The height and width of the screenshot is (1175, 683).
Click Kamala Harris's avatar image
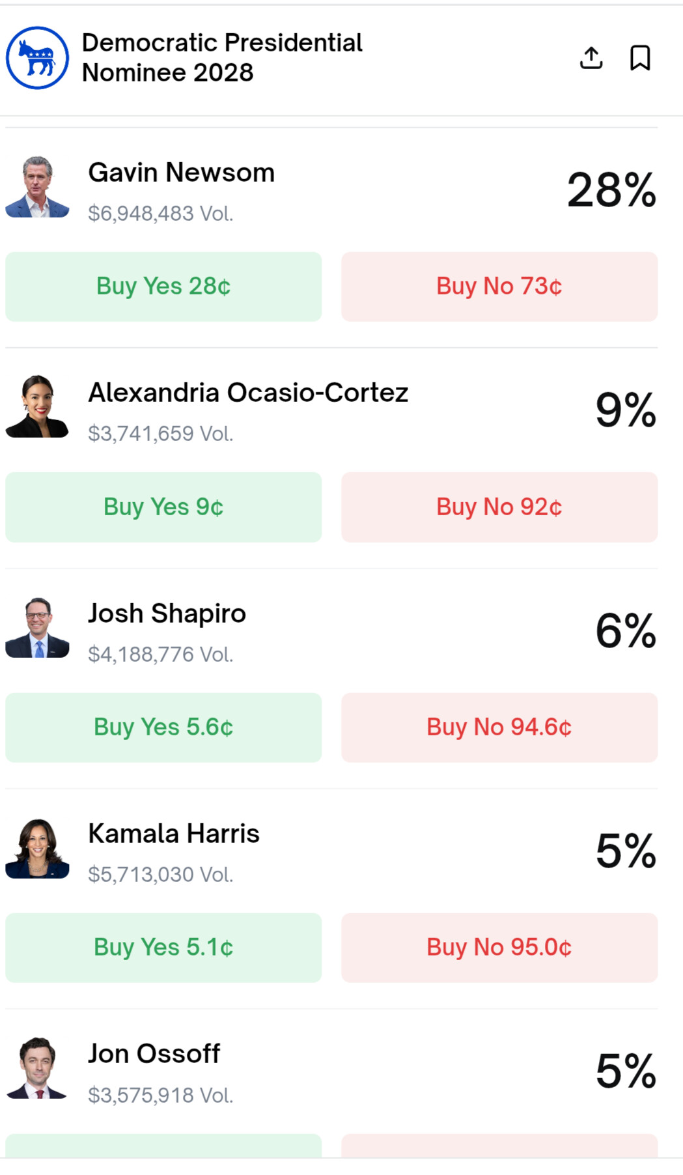click(x=37, y=848)
